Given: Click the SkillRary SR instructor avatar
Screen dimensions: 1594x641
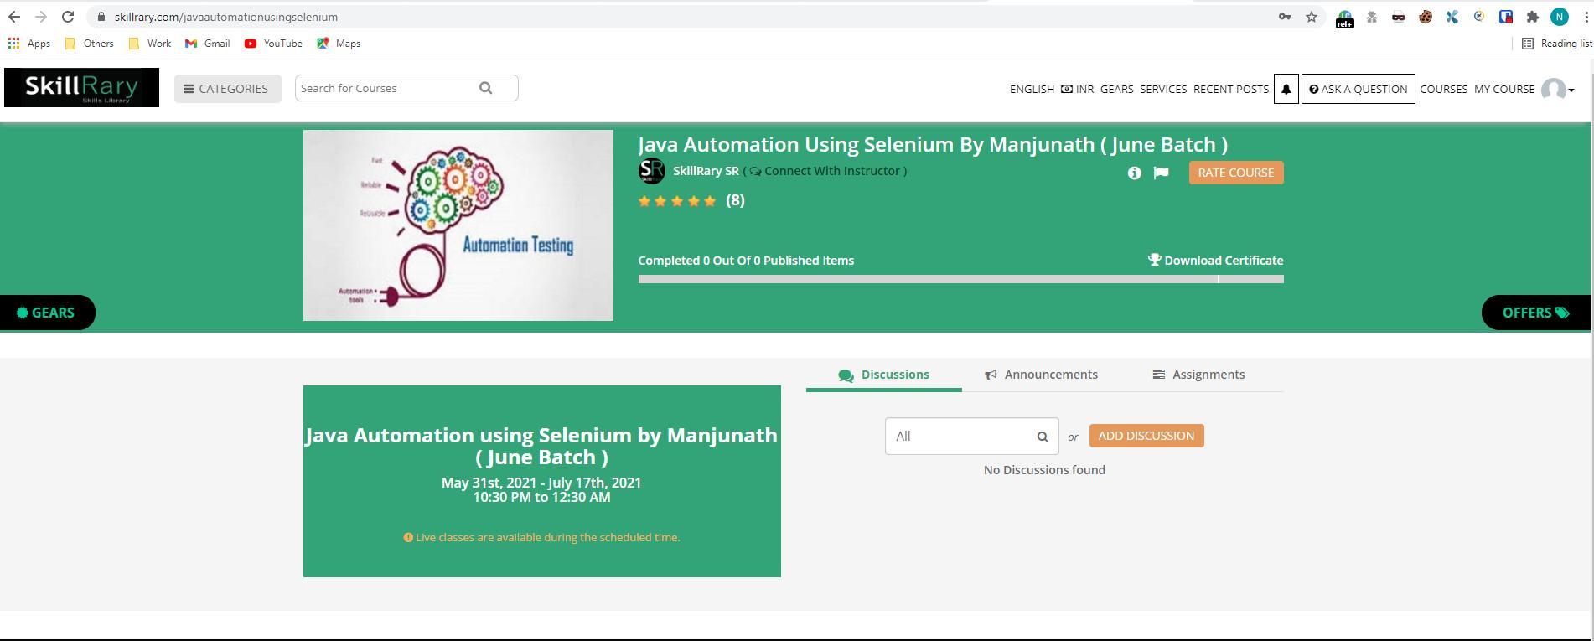Looking at the screenshot, I should (652, 171).
